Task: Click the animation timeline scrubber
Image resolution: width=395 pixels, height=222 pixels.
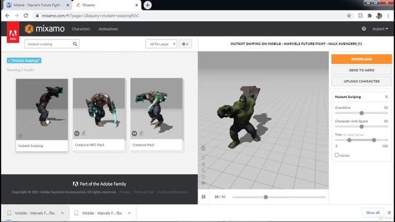Action: pyautogui.click(x=265, y=197)
